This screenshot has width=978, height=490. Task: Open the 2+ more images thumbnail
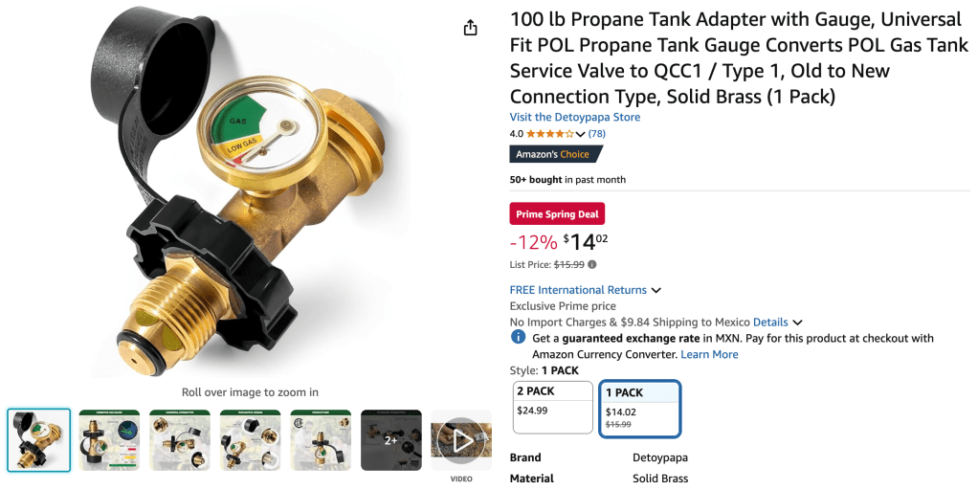[x=390, y=440]
